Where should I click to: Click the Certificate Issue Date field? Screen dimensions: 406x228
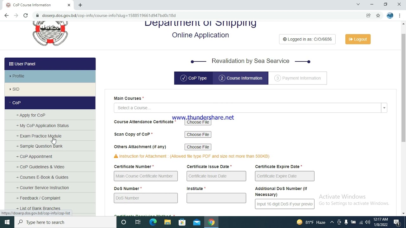216,176
